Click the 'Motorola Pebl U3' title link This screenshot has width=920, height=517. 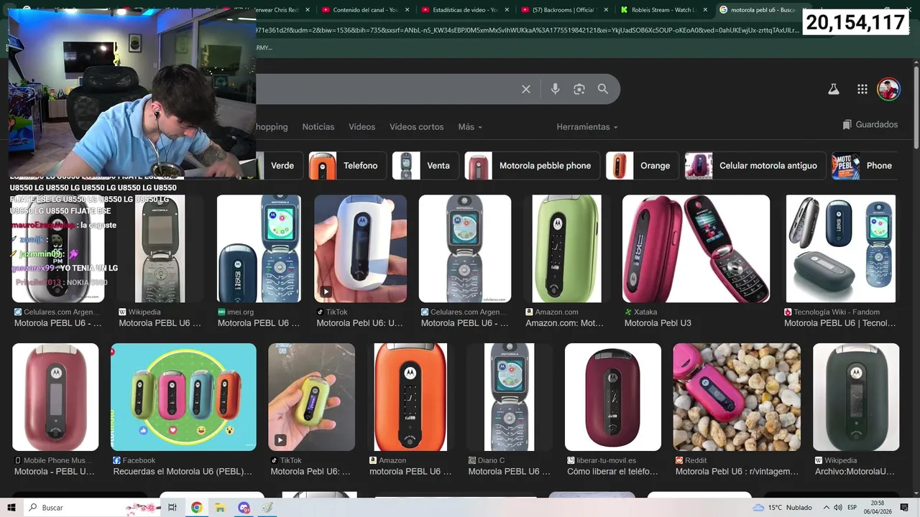pos(658,323)
